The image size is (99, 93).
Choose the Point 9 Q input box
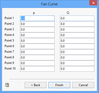click(x=77, y=63)
